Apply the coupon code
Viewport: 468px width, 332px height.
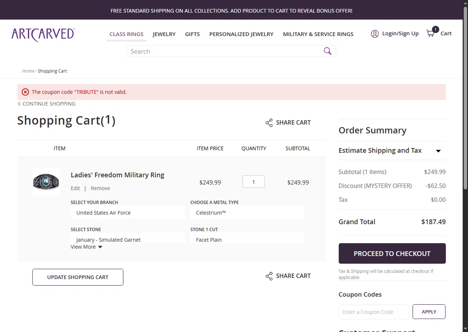(x=429, y=312)
